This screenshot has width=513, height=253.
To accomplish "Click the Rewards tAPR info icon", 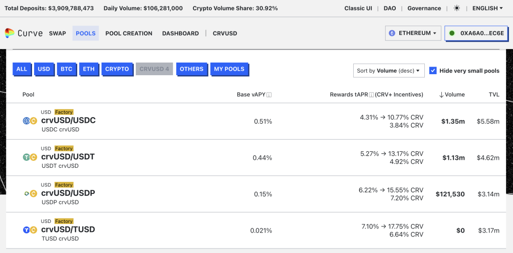I will pyautogui.click(x=371, y=95).
